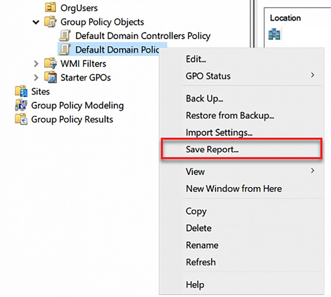This screenshot has height=297, width=331.
Task: Select Default Domain Controllers Policy tree item
Action: tap(143, 36)
